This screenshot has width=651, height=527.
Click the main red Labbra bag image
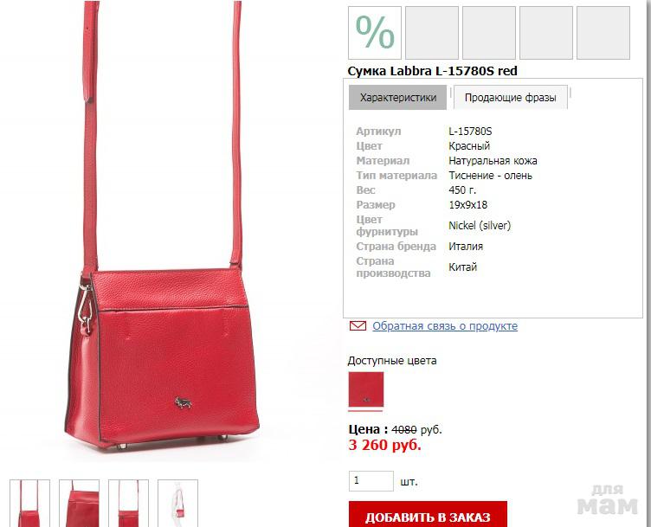(163, 233)
